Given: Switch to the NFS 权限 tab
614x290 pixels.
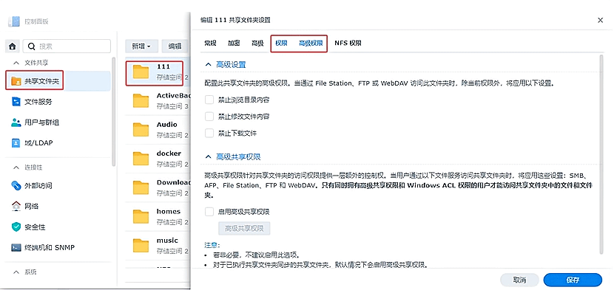Looking at the screenshot, I should point(348,43).
